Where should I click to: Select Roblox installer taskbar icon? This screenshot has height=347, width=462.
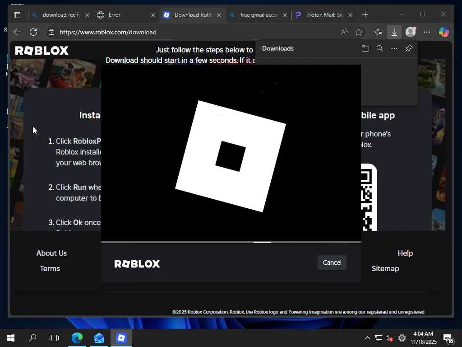121,338
